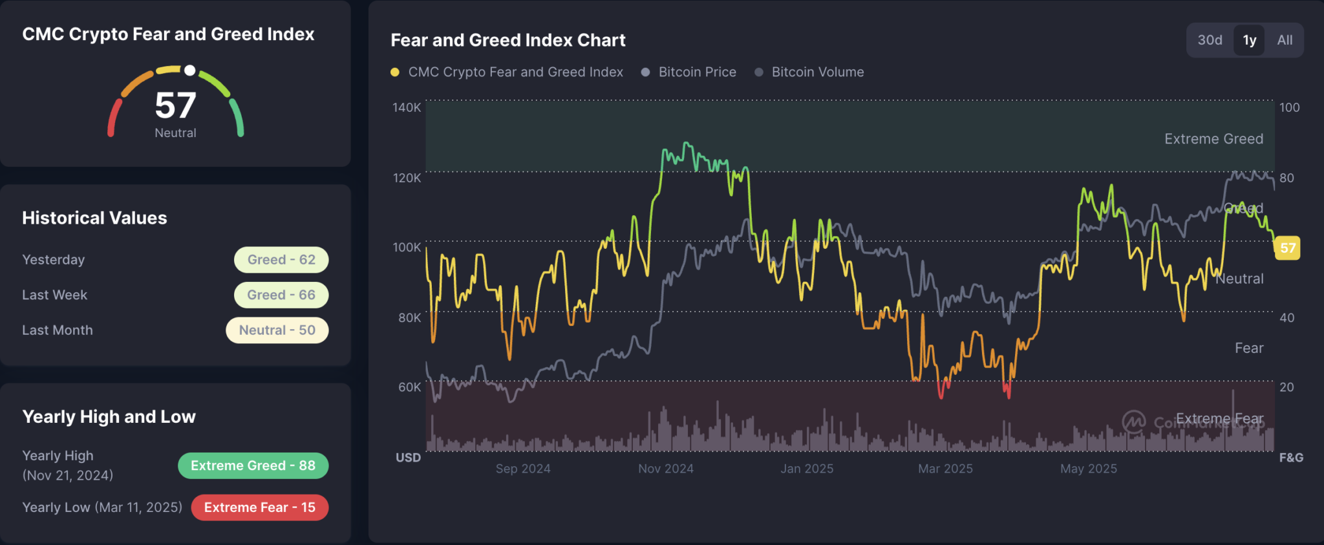This screenshot has width=1324, height=545.
Task: Show the All time range
Action: (1285, 40)
